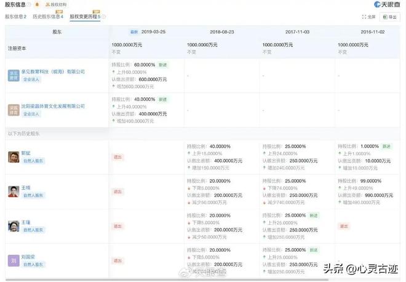Click 新进 tag beside 60.0000%
Image resolution: width=406 pixels, height=282 pixels.
[x=163, y=65]
